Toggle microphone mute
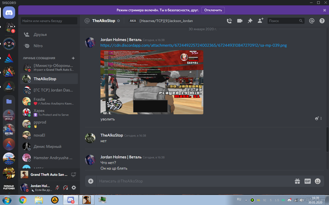This screenshot has width=329, height=205. (57, 188)
